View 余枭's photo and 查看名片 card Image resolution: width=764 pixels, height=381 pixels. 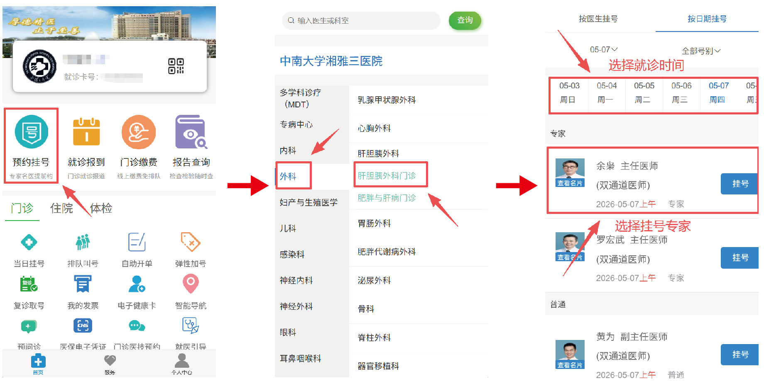coord(570,173)
